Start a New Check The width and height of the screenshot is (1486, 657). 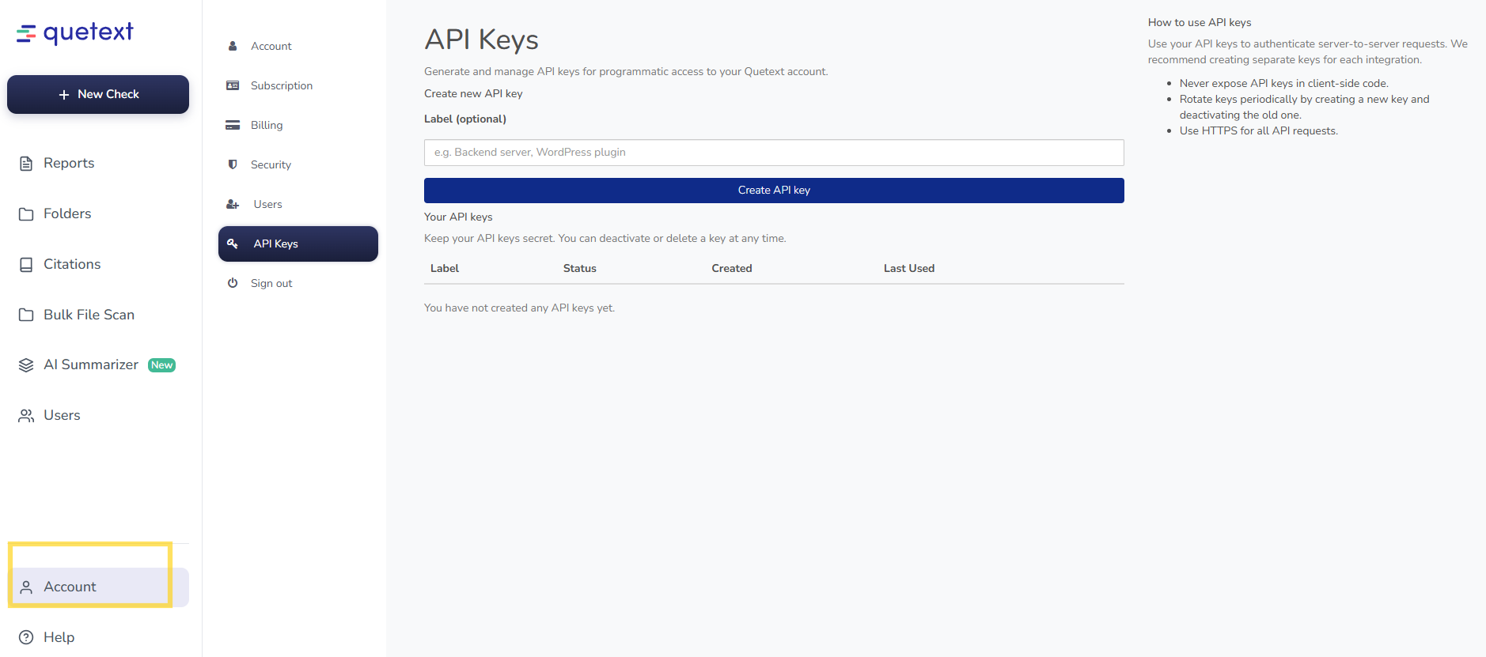pos(98,94)
